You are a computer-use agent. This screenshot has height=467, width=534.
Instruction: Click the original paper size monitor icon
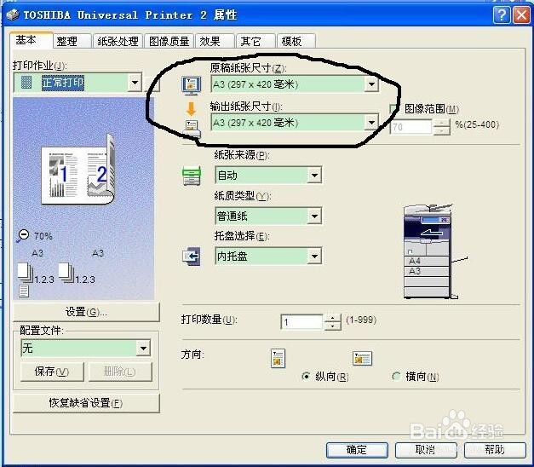point(192,85)
